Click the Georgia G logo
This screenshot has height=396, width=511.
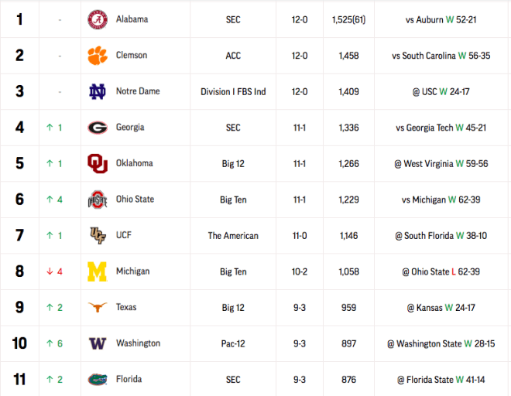point(98,128)
